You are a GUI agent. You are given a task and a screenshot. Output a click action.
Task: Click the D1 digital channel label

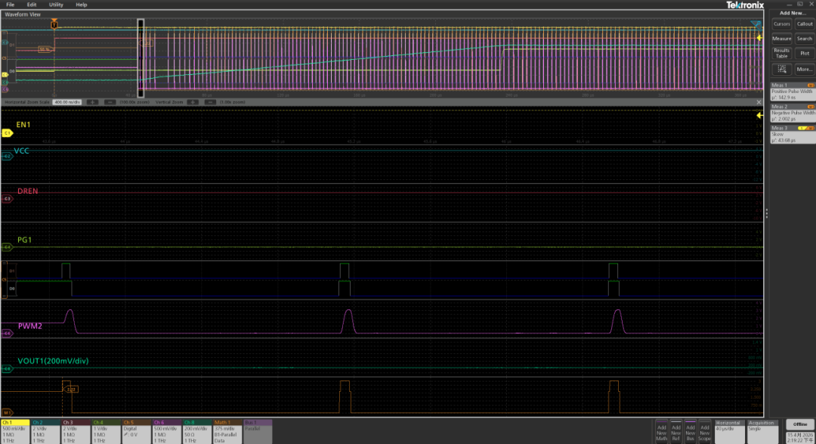tap(12, 271)
